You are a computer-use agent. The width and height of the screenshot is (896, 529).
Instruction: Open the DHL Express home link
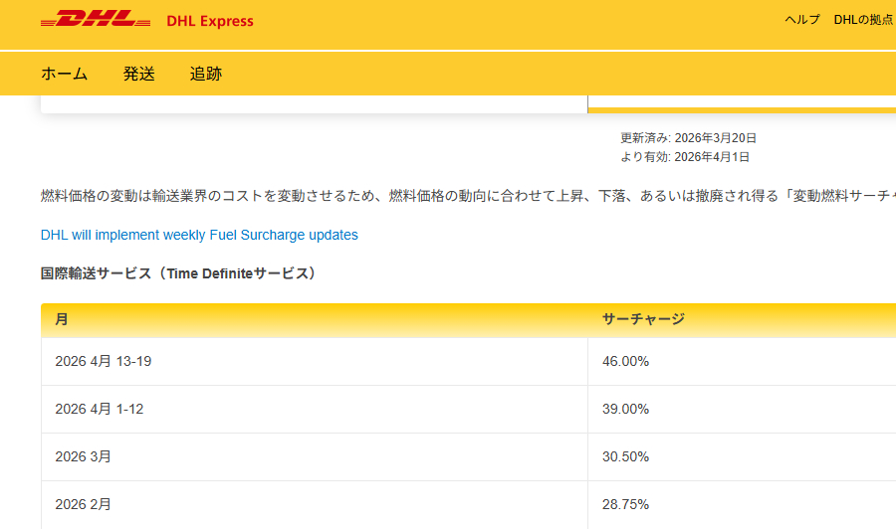pyautogui.click(x=210, y=21)
